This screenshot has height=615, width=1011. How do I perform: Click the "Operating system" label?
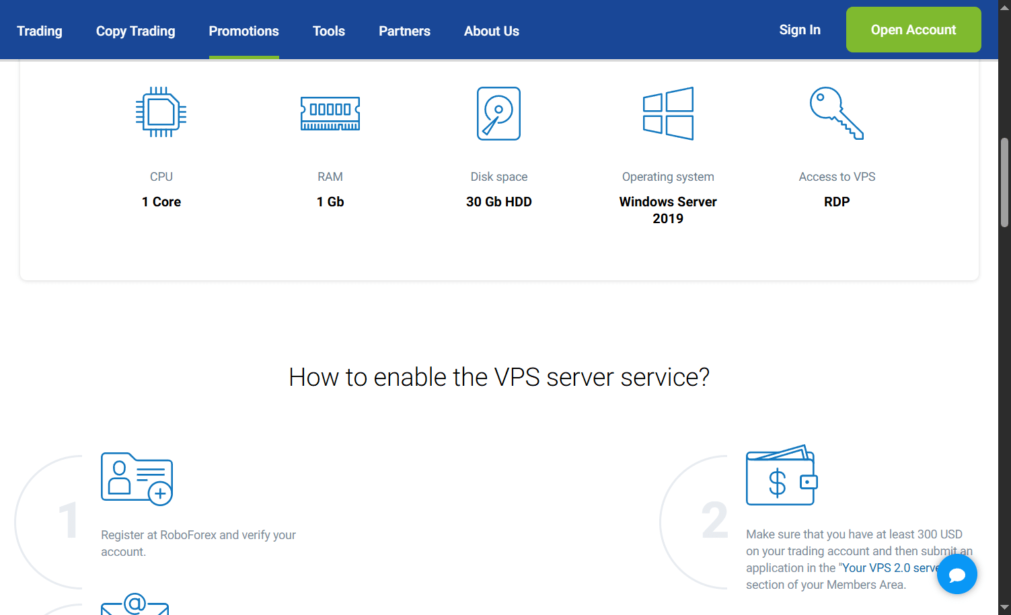pyautogui.click(x=668, y=177)
